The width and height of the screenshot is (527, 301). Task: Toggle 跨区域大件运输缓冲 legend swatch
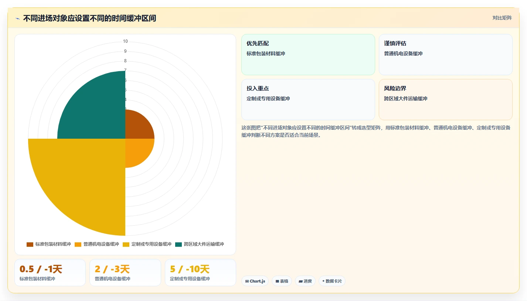click(178, 244)
